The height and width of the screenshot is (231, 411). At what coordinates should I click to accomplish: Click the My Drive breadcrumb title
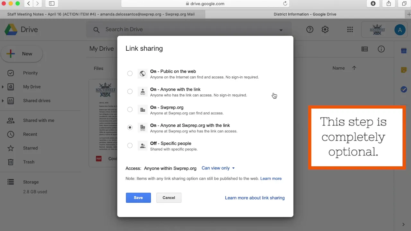[x=101, y=49]
